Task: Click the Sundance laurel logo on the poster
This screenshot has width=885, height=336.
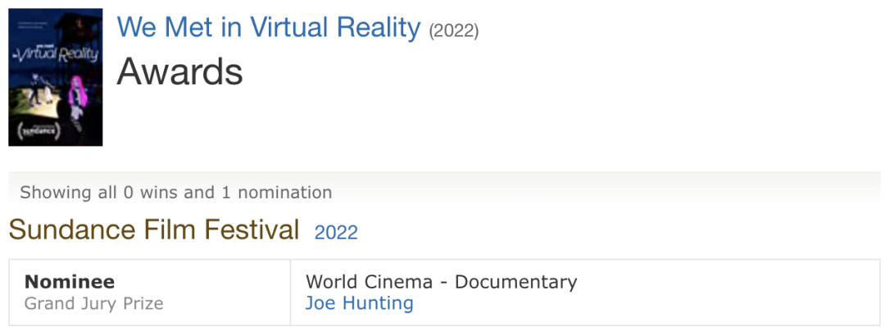Action: pos(40,129)
